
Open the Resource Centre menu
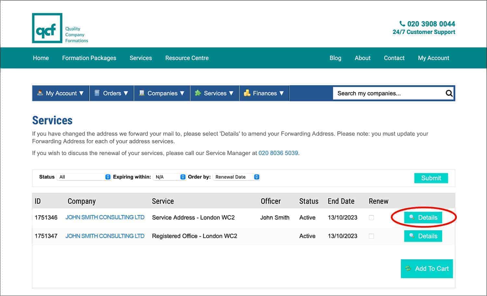[187, 58]
